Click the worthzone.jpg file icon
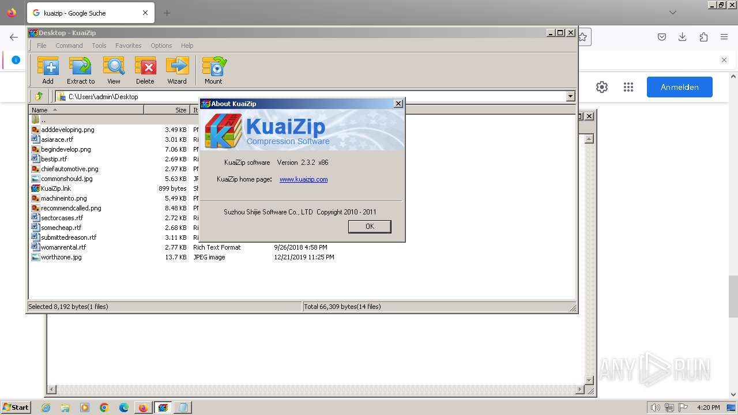The image size is (738, 415). point(35,257)
